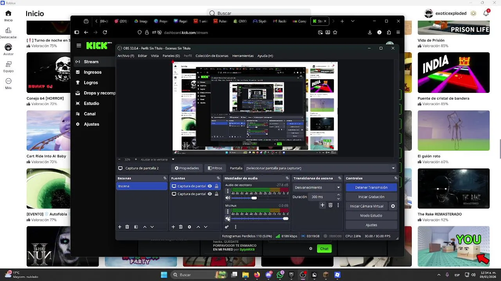Expand browser tab list chevron
The width and height of the screenshot is (501, 281).
pyautogui.click(x=353, y=21)
